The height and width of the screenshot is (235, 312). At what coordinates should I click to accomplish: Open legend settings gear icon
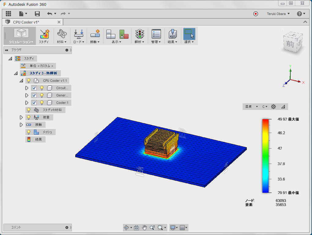[273, 107]
